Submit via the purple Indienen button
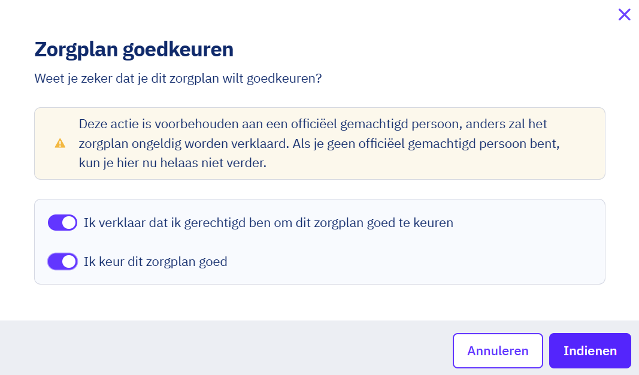639x375 pixels. (x=589, y=350)
